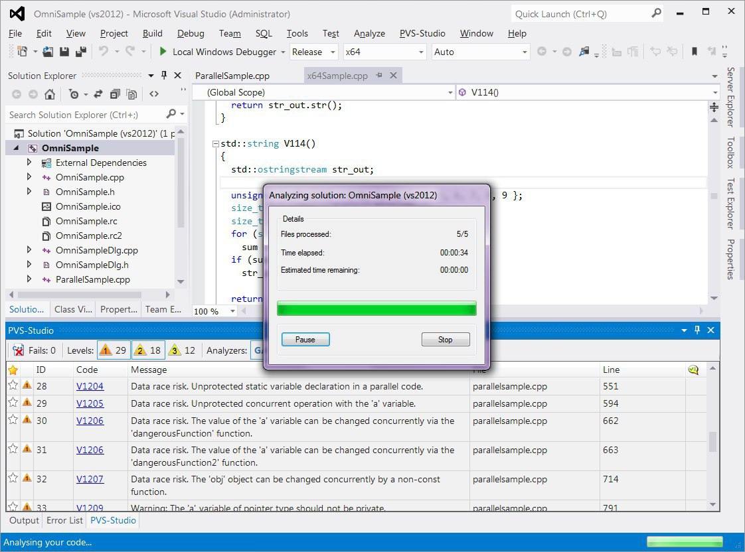
Task: Click the green analysis progress bar
Action: tap(376, 309)
